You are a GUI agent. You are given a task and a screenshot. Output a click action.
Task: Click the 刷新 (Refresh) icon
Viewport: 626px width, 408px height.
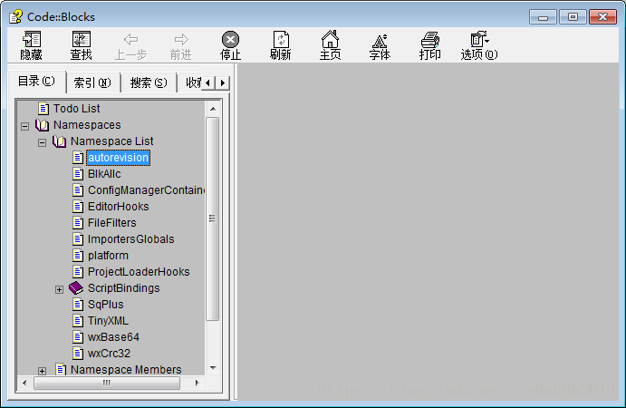click(281, 39)
